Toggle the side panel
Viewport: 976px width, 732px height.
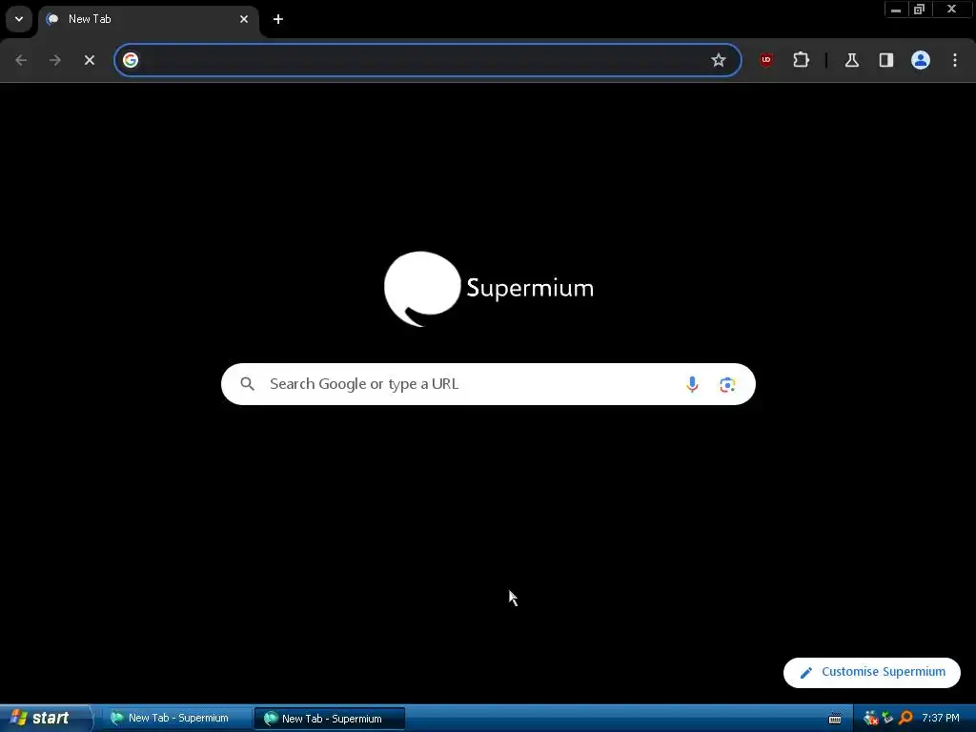click(886, 60)
